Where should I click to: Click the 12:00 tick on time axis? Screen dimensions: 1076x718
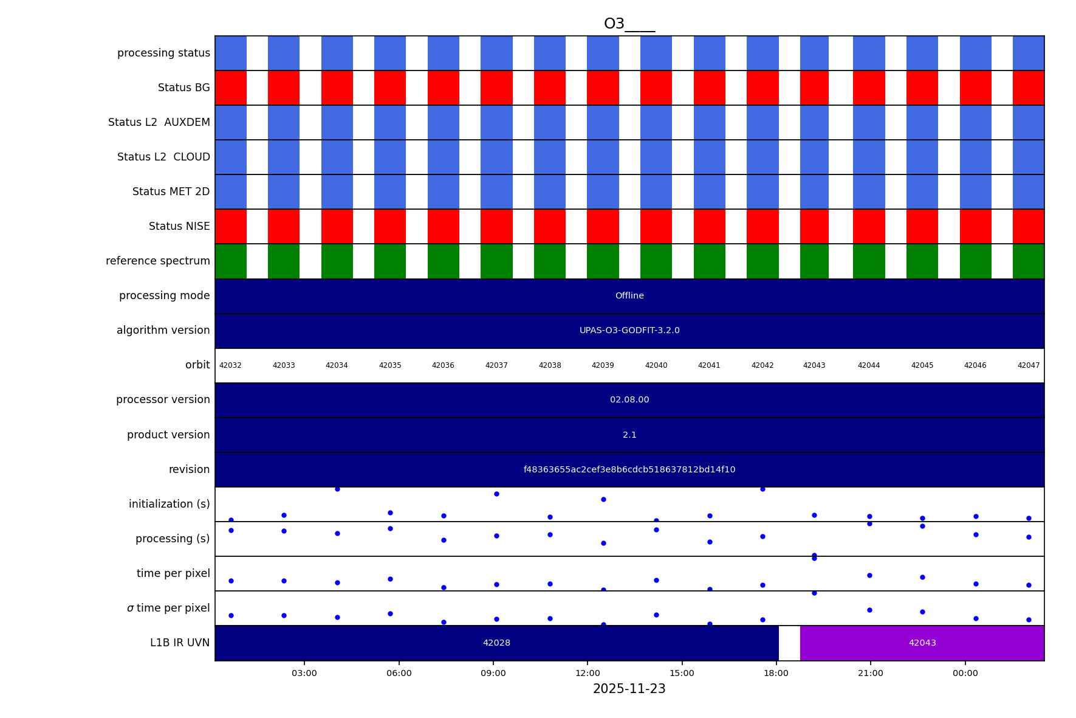point(588,674)
